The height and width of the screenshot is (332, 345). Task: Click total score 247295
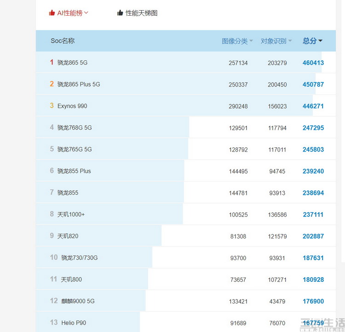tap(313, 128)
